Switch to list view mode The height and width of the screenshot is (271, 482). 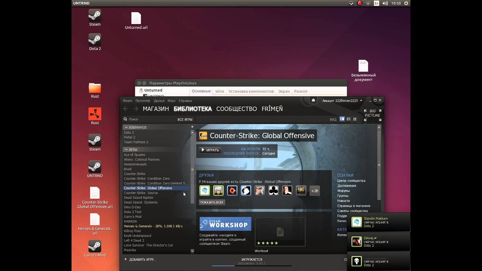click(x=348, y=119)
